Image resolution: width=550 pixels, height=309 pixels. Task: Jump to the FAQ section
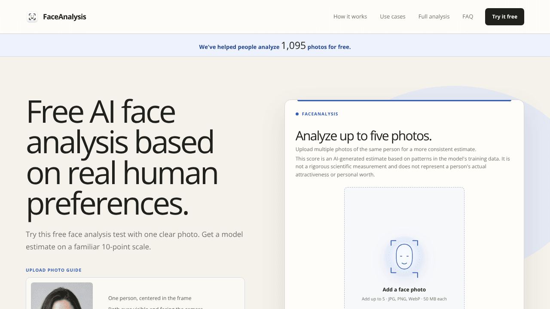pyautogui.click(x=468, y=17)
